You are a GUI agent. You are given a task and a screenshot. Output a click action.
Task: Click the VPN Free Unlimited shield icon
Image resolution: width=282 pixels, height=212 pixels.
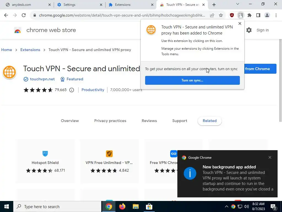click(109, 153)
